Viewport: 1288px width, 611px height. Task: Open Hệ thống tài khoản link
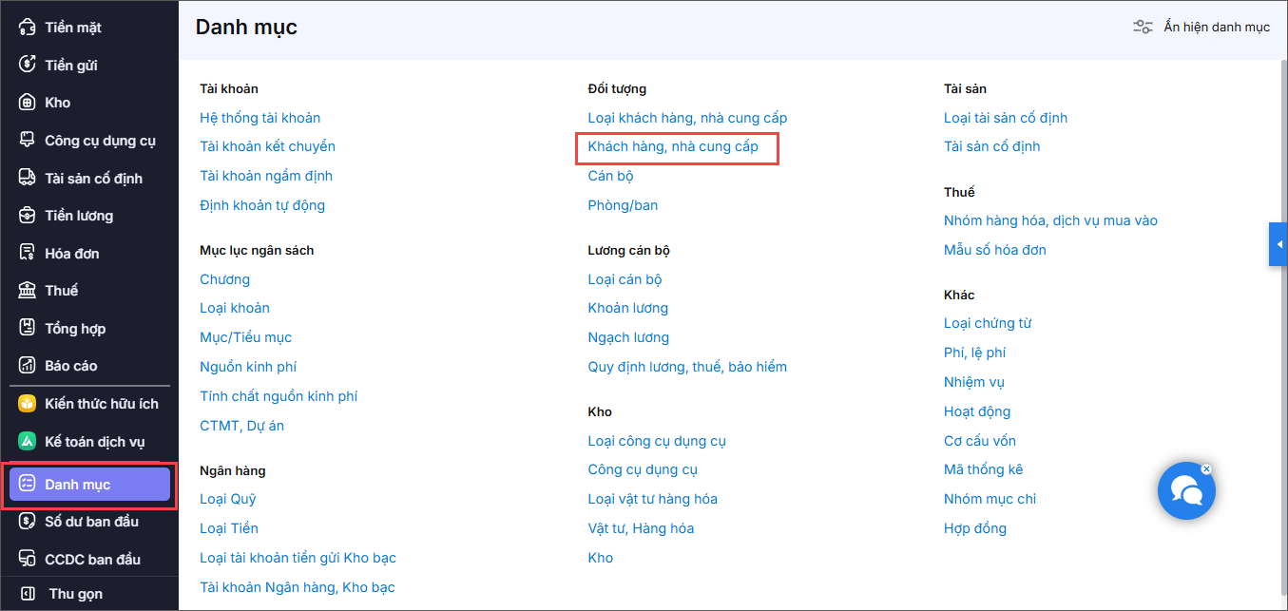pyautogui.click(x=260, y=118)
